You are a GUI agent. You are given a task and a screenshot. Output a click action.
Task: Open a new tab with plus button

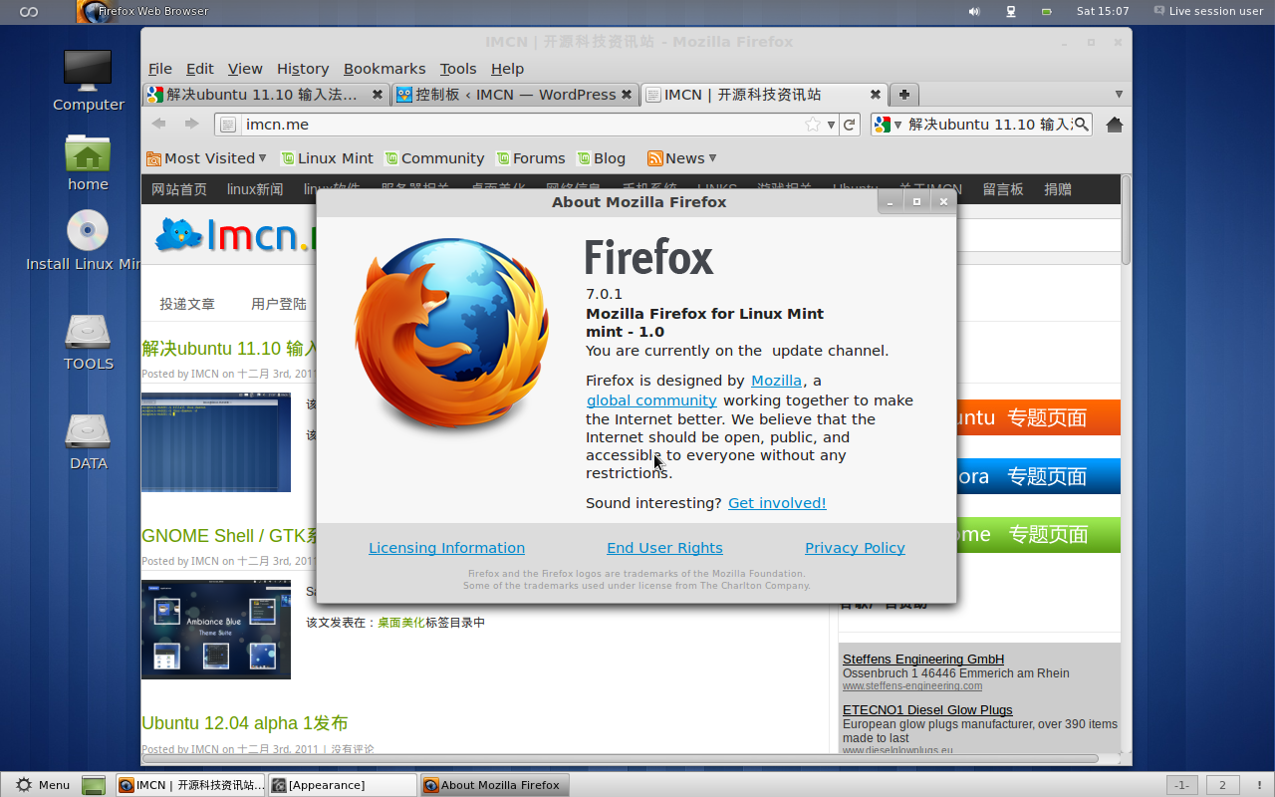click(903, 95)
